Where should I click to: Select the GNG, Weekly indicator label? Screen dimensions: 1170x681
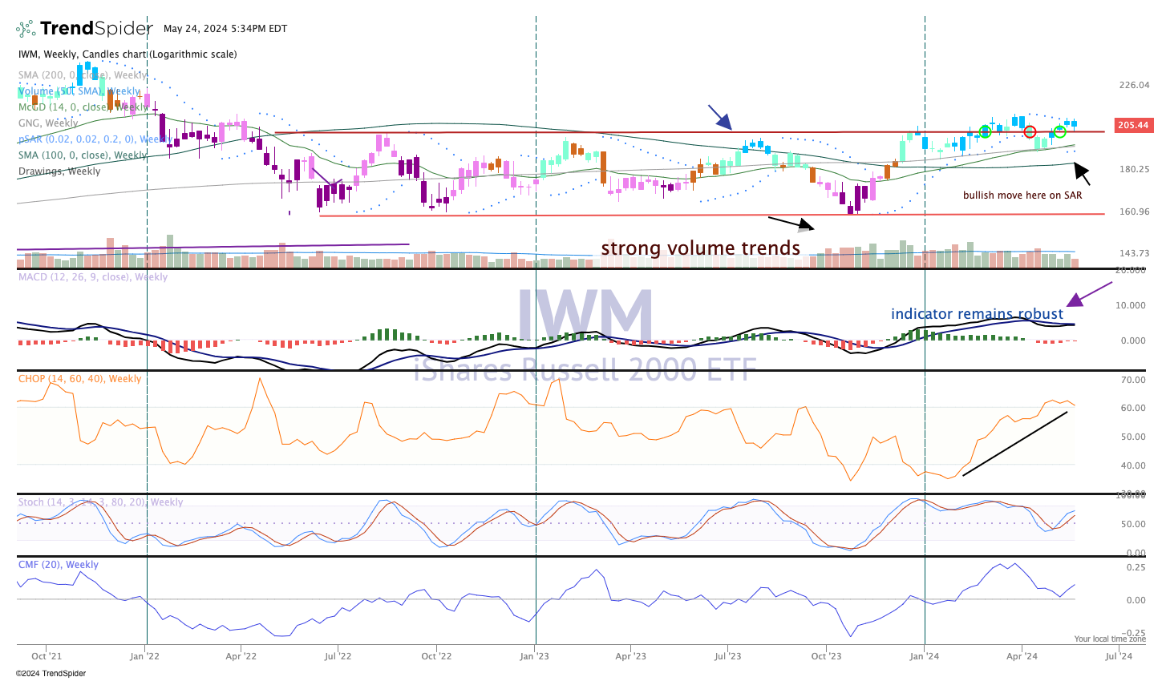(x=48, y=123)
